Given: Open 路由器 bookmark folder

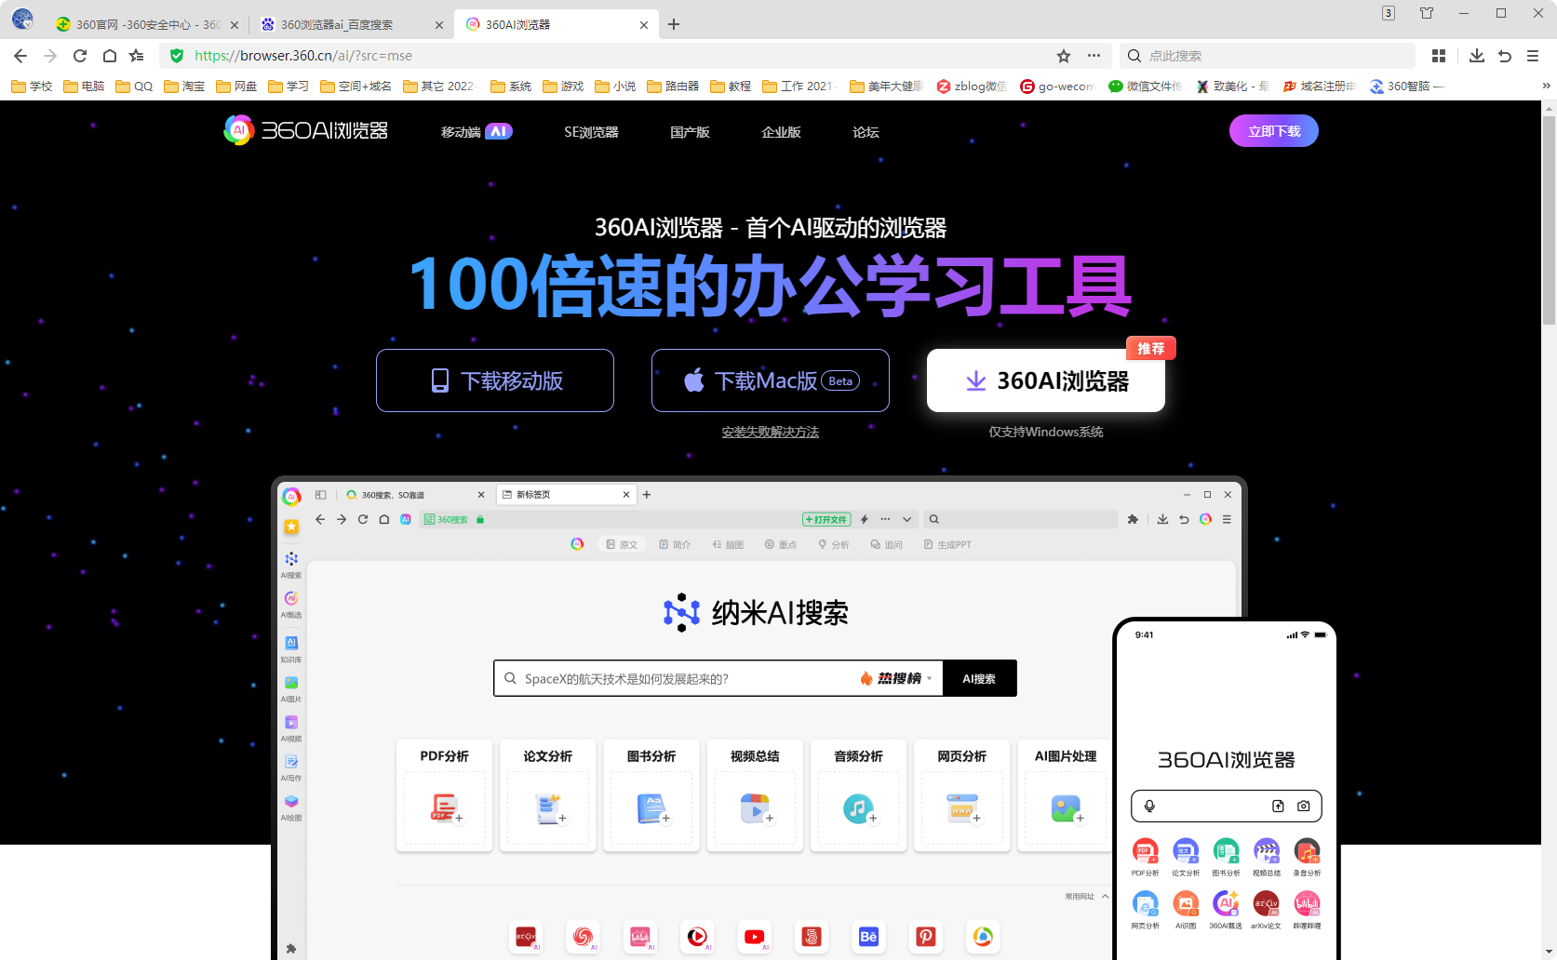Looking at the screenshot, I should [673, 87].
